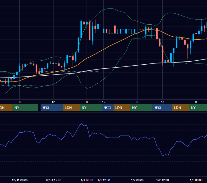Click the 12/31 00:00 date label
The image size is (207, 183).
click(x=20, y=180)
